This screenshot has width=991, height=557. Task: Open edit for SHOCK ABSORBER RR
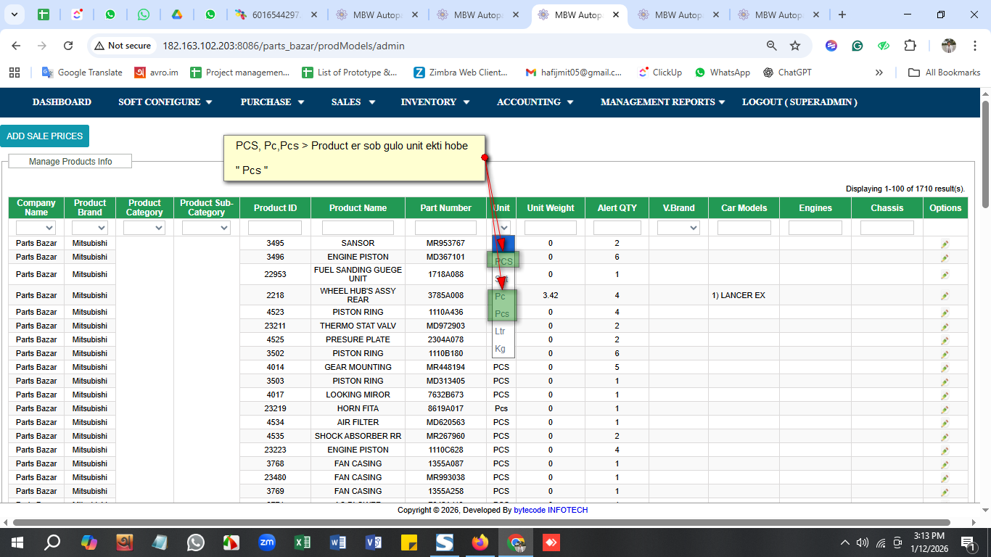(945, 437)
